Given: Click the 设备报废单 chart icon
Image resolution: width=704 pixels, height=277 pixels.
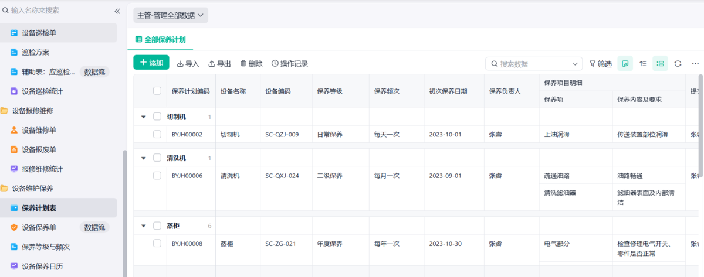Looking at the screenshot, I should point(14,149).
